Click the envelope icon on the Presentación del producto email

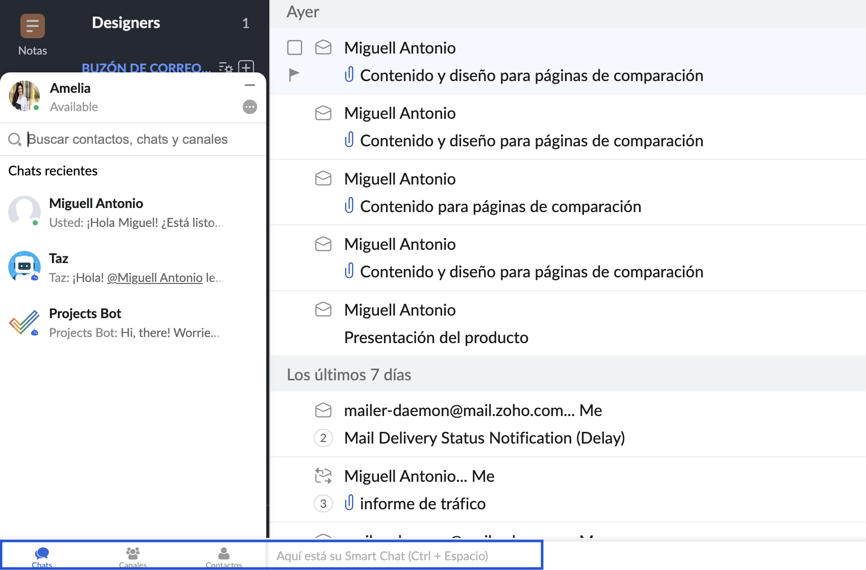[x=323, y=309]
